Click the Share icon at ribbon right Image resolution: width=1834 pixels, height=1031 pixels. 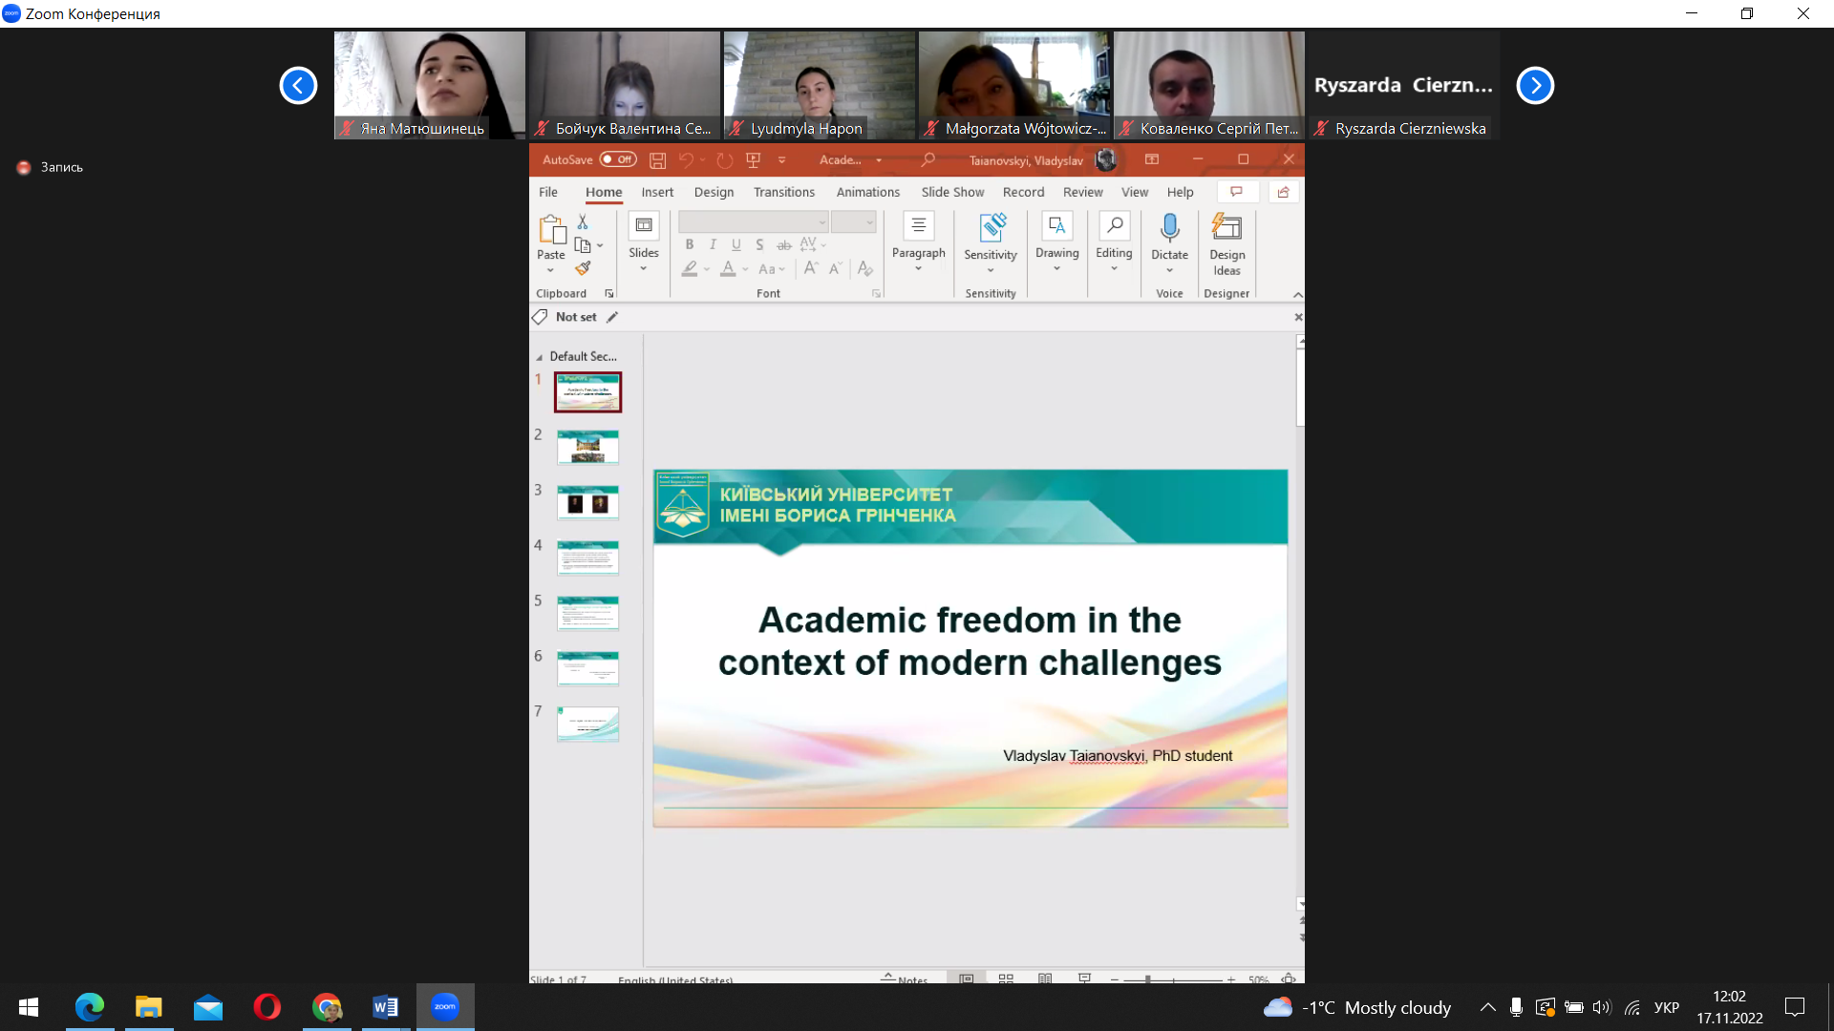click(x=1283, y=192)
